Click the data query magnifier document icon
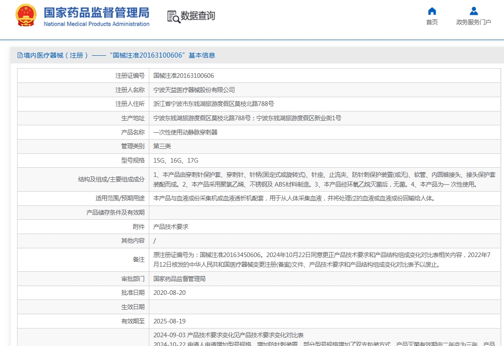 click(174, 17)
